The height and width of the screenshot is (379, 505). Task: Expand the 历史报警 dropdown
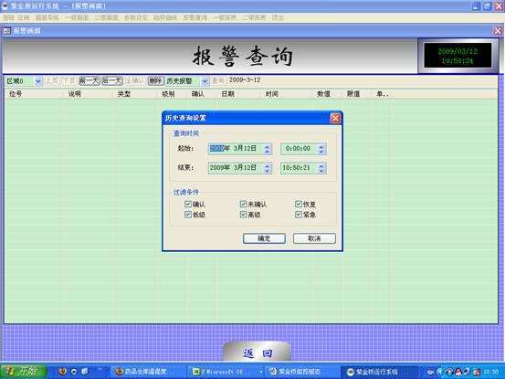click(205, 81)
